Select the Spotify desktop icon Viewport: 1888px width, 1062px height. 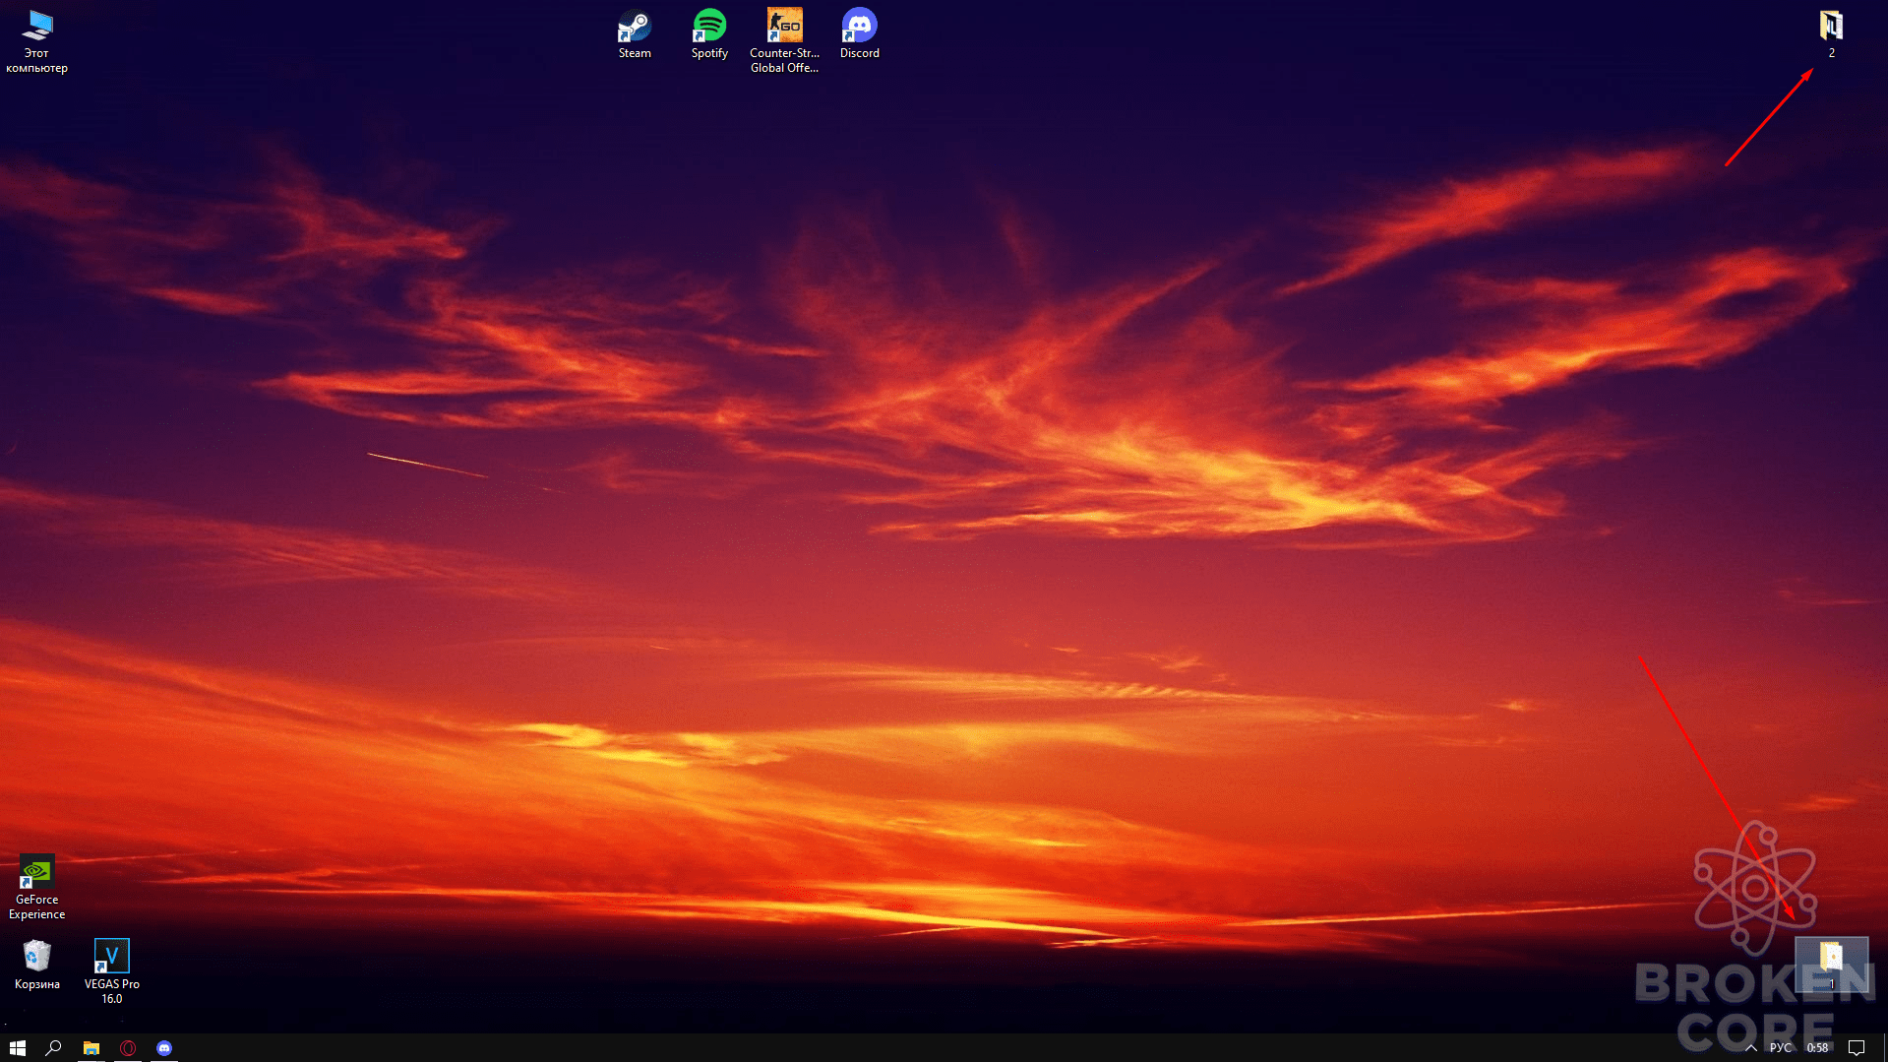coord(709,34)
